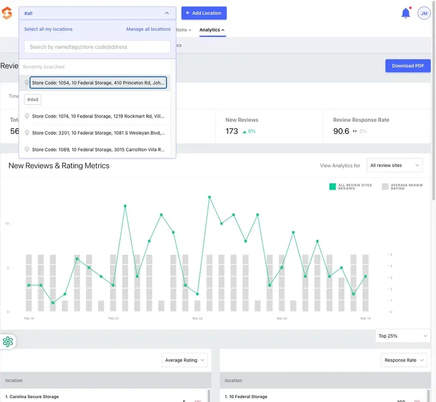Screen dimensions: 436x402
Task: Open the JM user avatar menu
Action: pyautogui.click(x=424, y=13)
